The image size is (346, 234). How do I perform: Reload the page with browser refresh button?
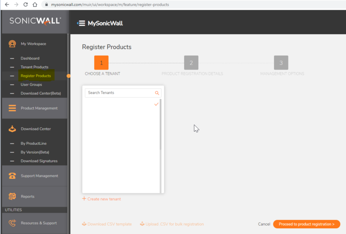(x=25, y=4)
